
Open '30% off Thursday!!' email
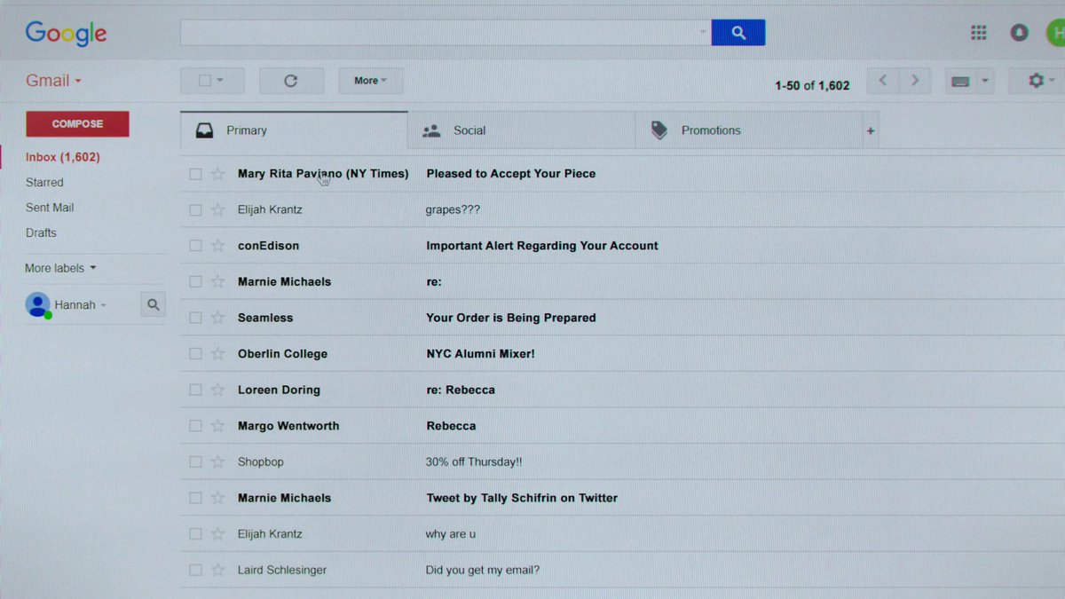tap(474, 462)
